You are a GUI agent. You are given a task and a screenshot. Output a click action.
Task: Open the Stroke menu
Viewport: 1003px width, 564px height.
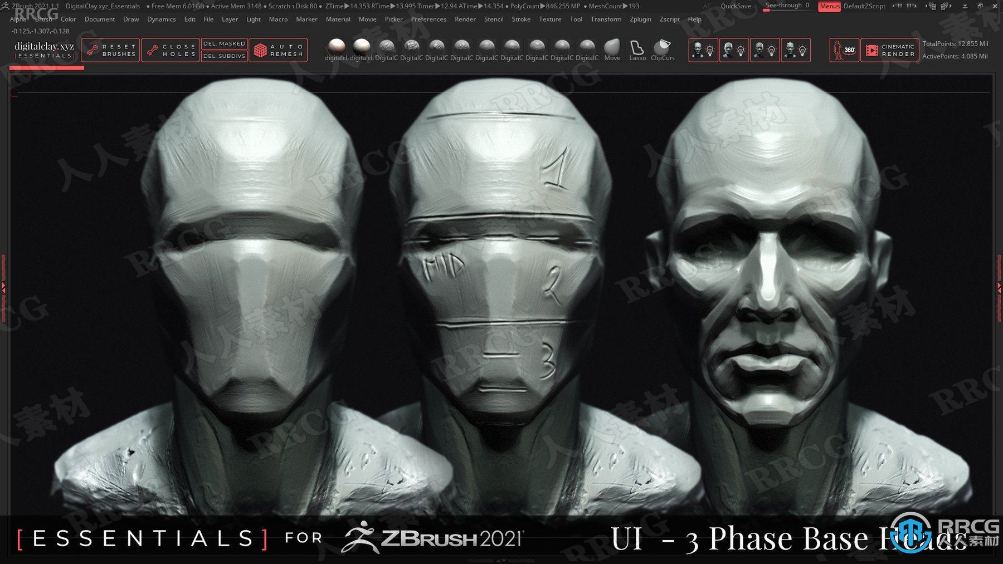521,19
